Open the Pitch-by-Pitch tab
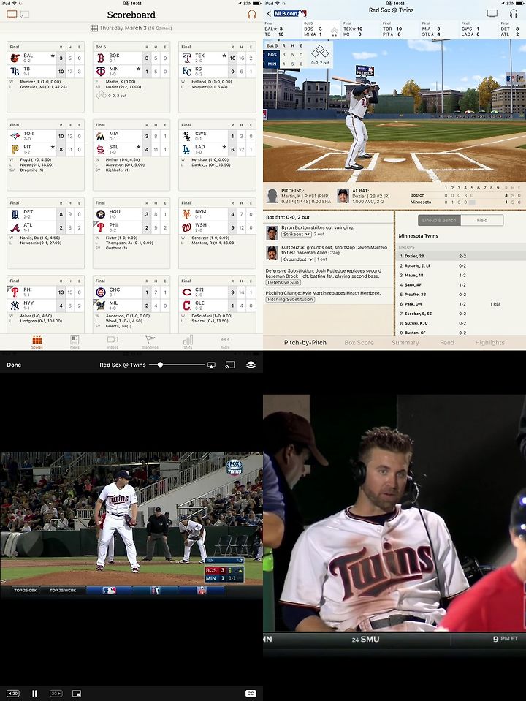 [x=305, y=342]
